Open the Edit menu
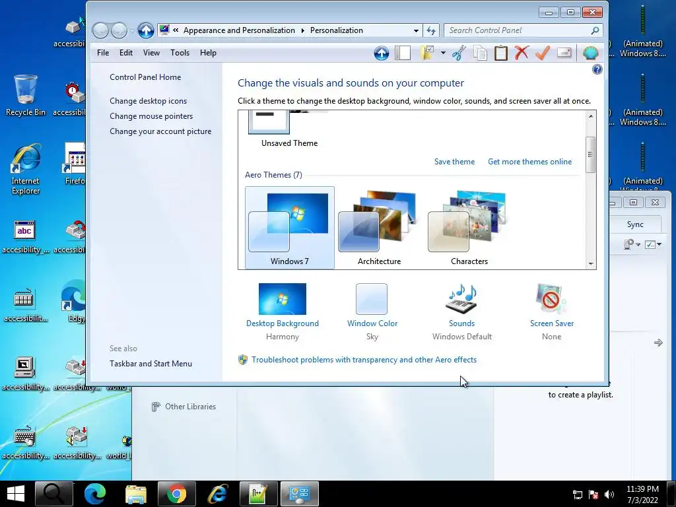The image size is (676, 507). point(126,53)
